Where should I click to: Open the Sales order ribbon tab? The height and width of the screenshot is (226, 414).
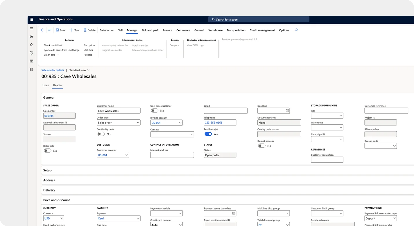(x=107, y=30)
